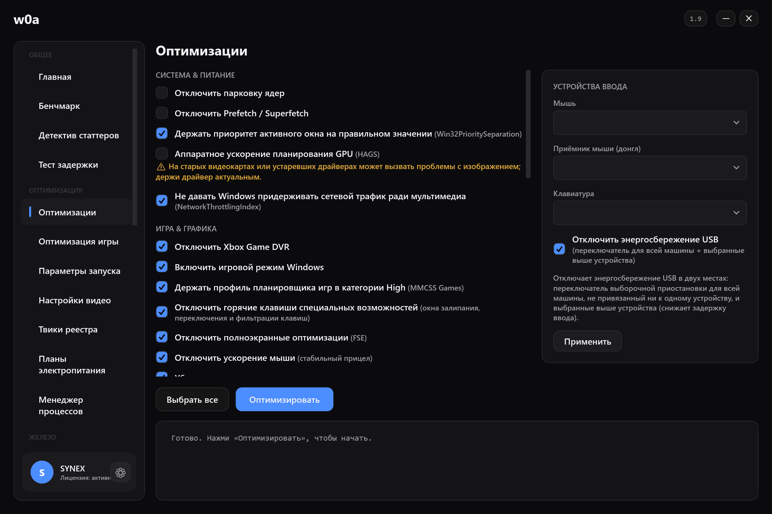Open Бенчмарк page
The height and width of the screenshot is (514, 772).
tap(77, 106)
